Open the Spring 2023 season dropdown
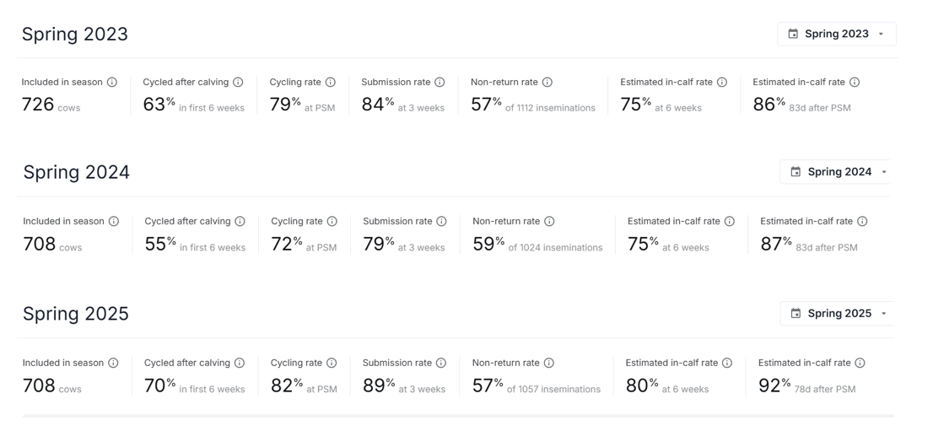Image resolution: width=933 pixels, height=442 pixels. tap(836, 34)
